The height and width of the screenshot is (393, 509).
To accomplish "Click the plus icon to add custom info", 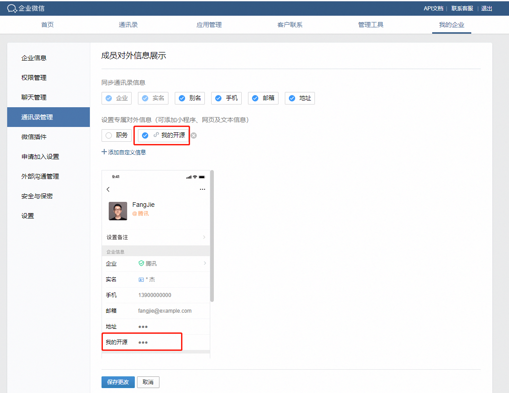I will 104,152.
